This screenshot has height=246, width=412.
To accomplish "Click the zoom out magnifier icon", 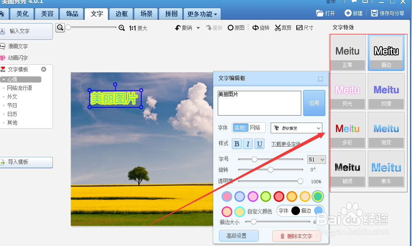I will (x=60, y=28).
